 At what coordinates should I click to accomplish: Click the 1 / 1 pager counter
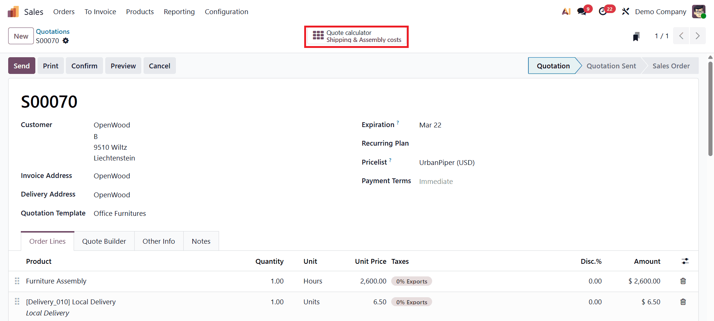[x=662, y=36]
